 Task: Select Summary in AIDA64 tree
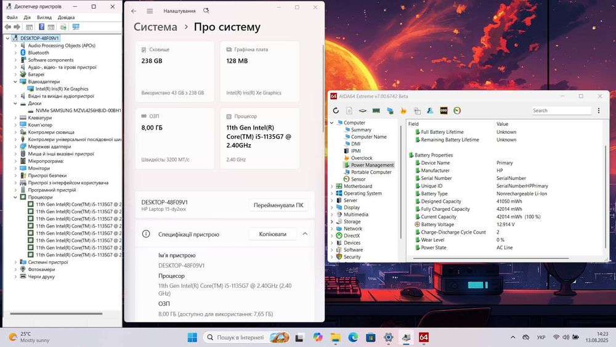(x=360, y=129)
